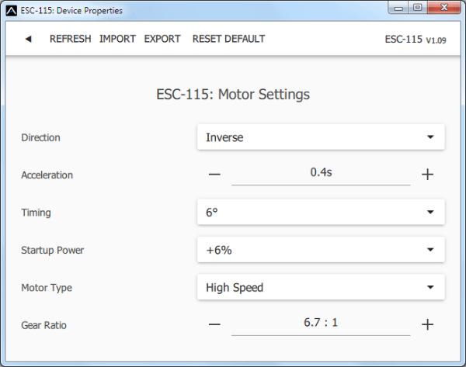Click RESET DEFAULT button

(x=228, y=39)
